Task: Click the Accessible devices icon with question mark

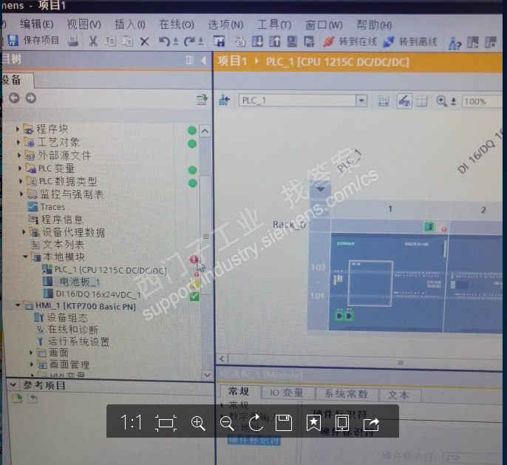Action: 455,43
